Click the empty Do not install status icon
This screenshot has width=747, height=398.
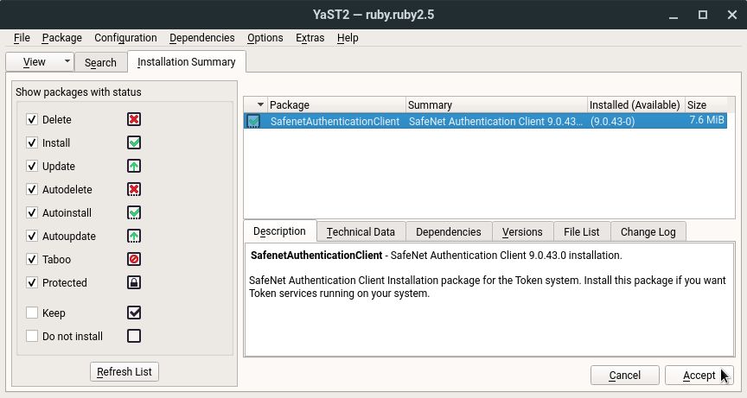click(134, 336)
